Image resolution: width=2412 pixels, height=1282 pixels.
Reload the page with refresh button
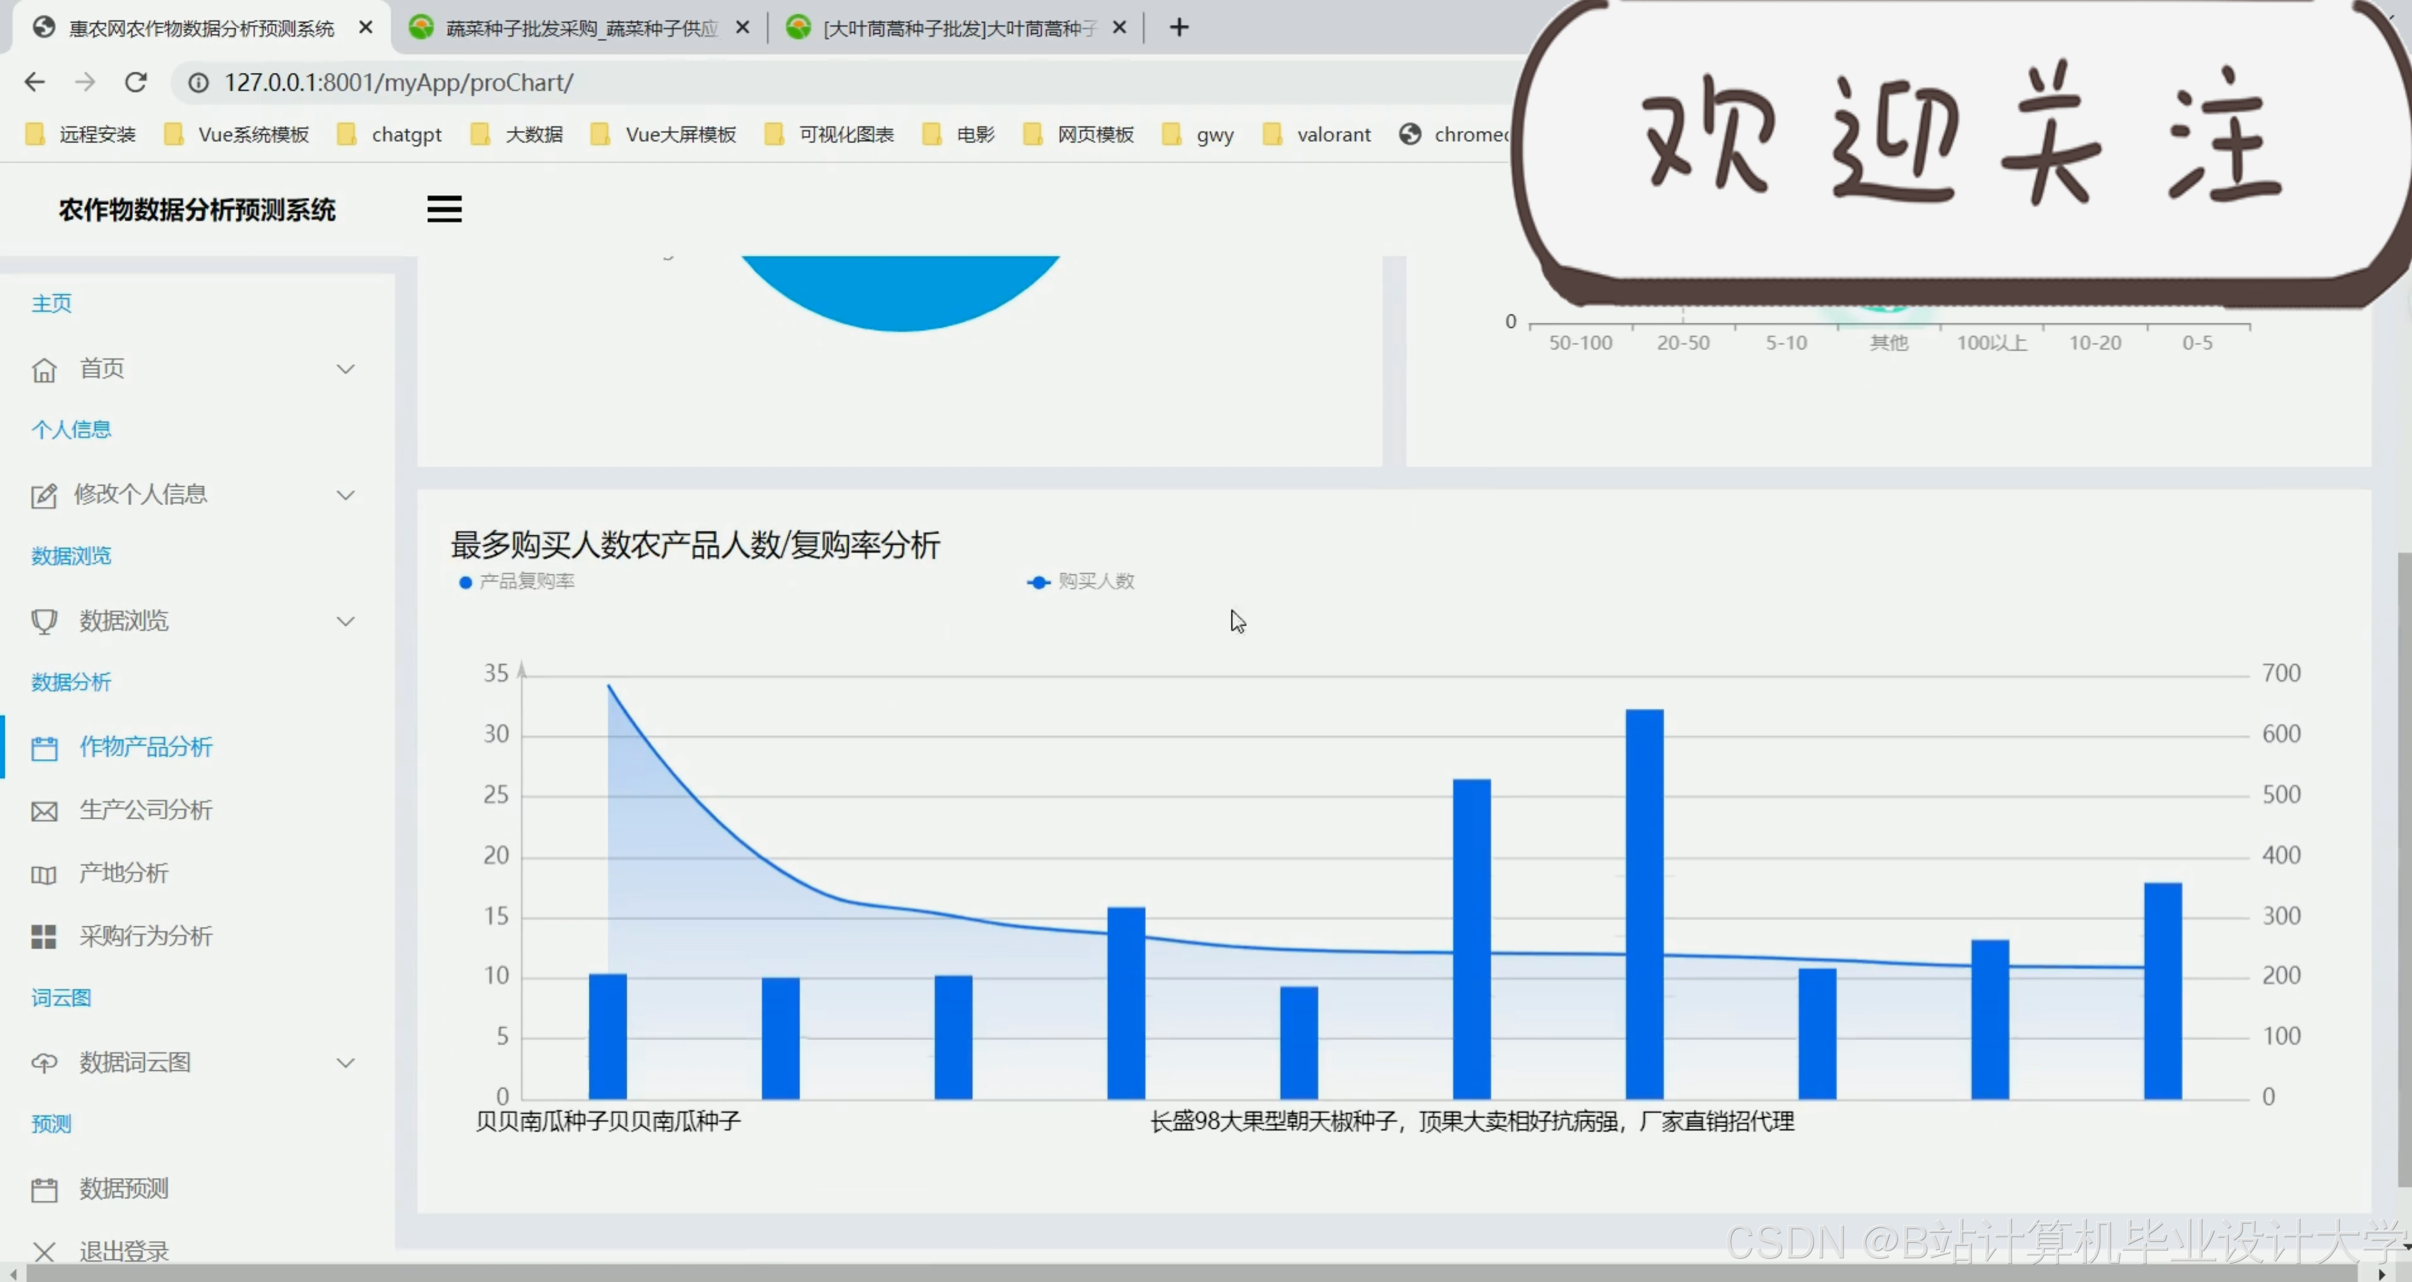(x=136, y=82)
